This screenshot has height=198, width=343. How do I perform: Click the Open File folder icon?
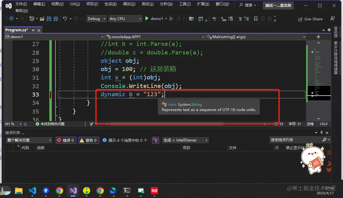point(42,19)
